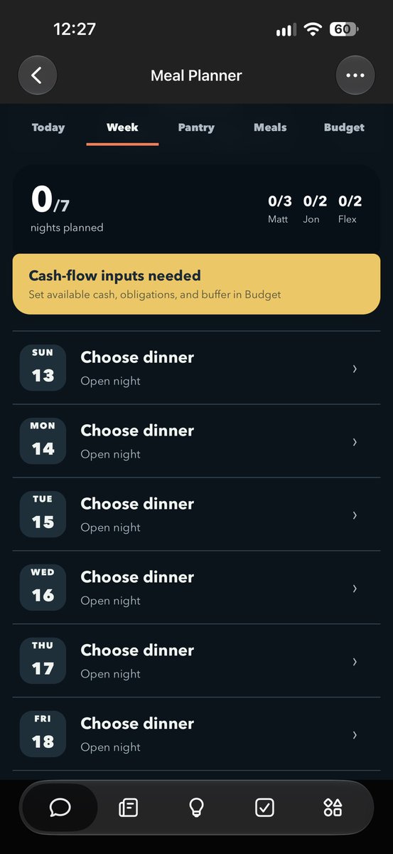Image resolution: width=393 pixels, height=854 pixels.
Task: Open the notes document icon in bottom bar
Action: [x=128, y=807]
